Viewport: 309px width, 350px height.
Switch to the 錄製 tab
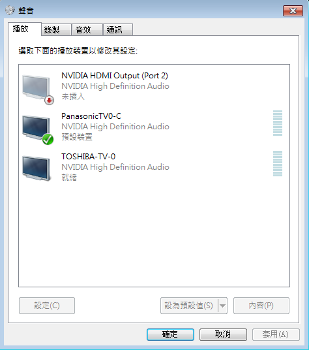click(56, 29)
